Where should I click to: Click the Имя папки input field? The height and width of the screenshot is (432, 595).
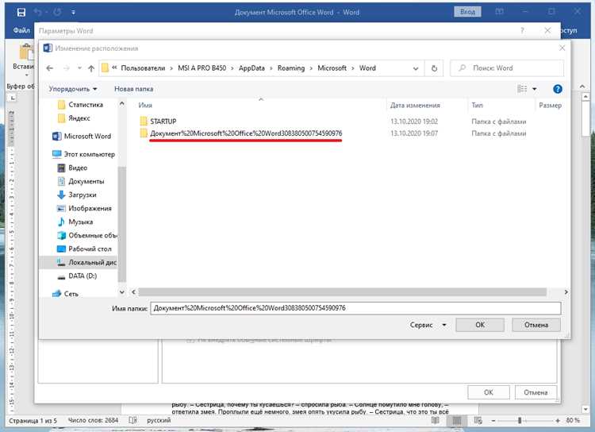tap(355, 308)
